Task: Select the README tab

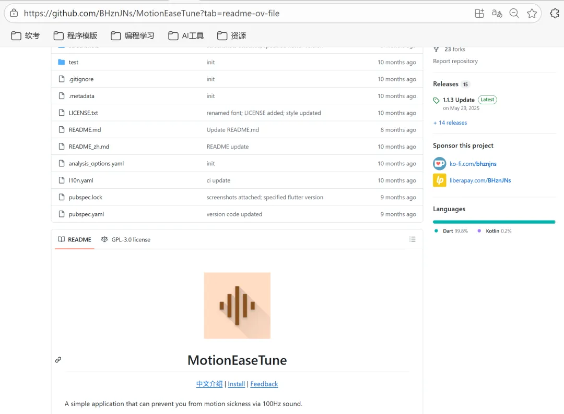Action: (x=75, y=239)
